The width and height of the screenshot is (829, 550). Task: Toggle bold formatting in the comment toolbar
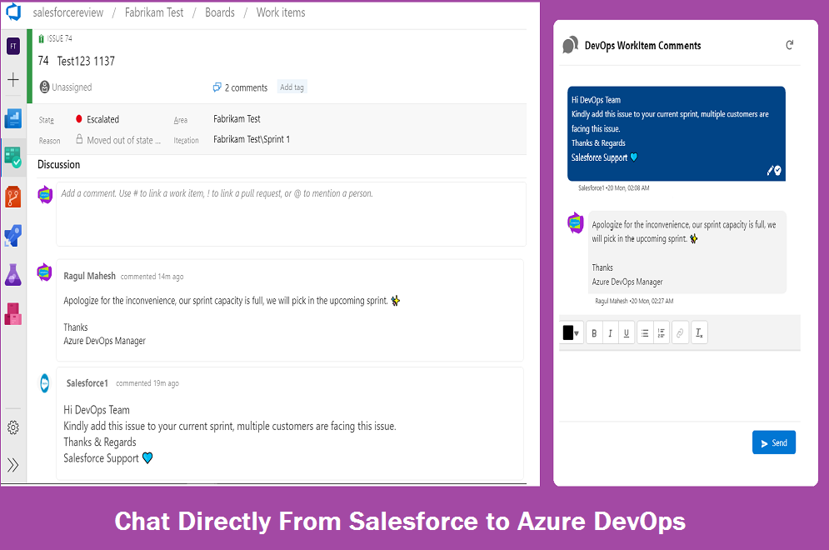tap(594, 332)
